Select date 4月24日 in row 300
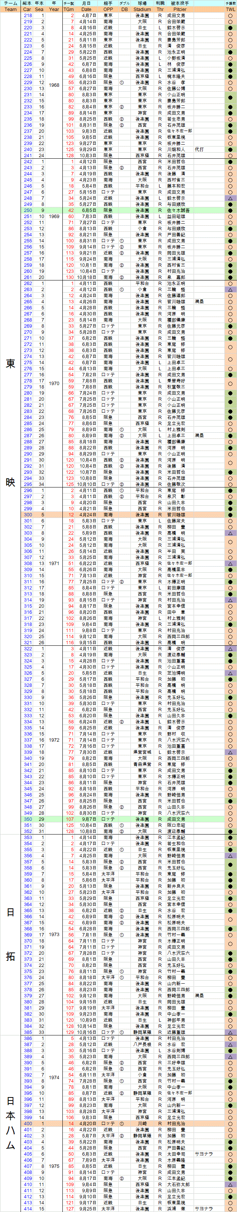Image resolution: width=237 pixels, height=1212 pixels. click(88, 514)
